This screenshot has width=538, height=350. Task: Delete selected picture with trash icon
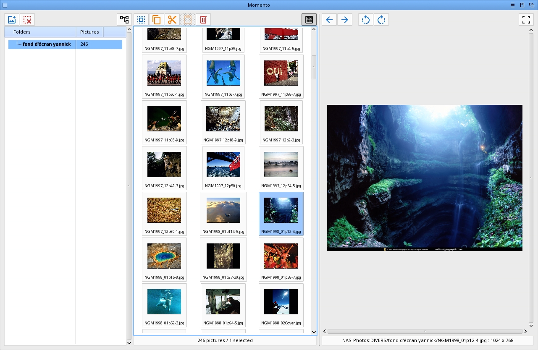(x=203, y=20)
